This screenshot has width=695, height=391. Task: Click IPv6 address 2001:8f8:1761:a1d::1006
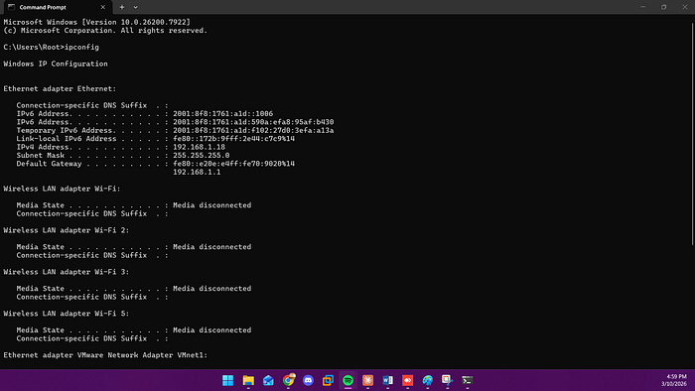pos(223,114)
